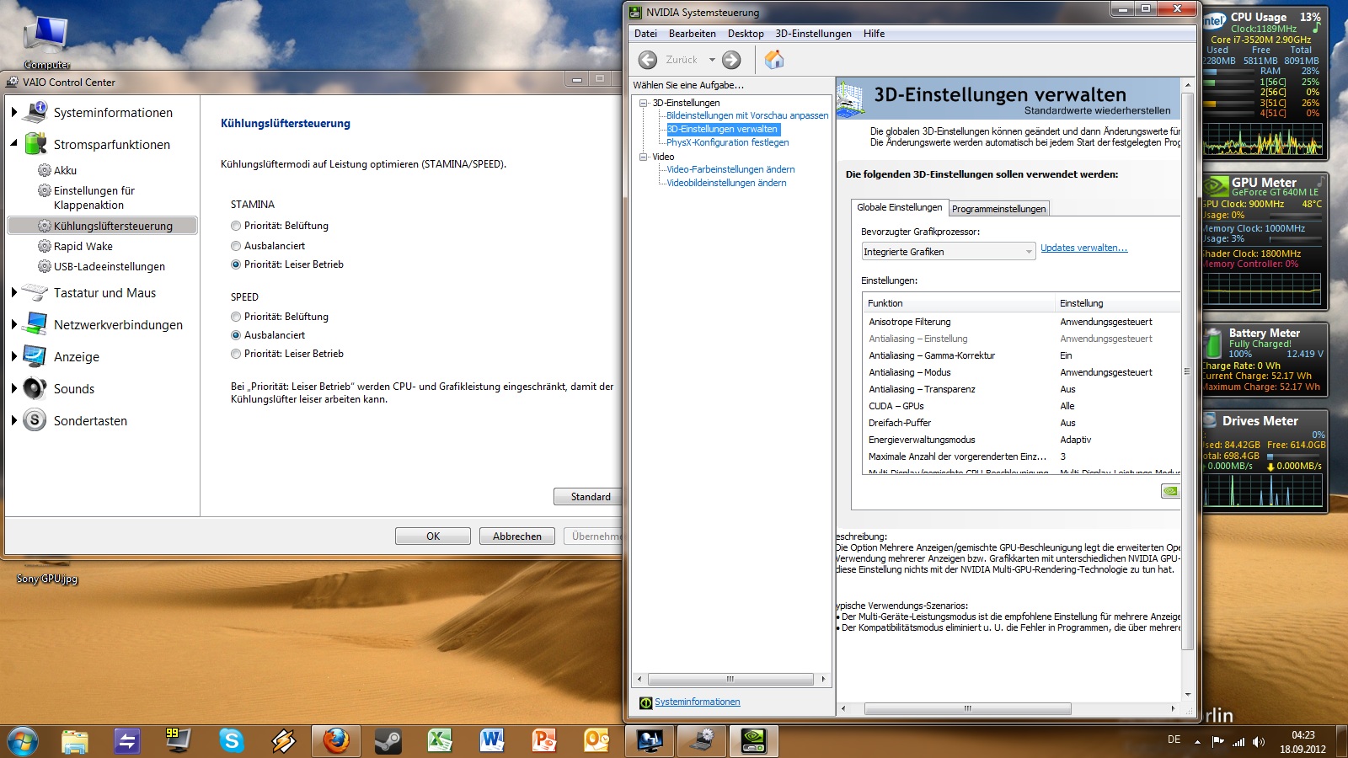Open the Zurück history dropdown arrow
The width and height of the screenshot is (1348, 758).
(712, 60)
